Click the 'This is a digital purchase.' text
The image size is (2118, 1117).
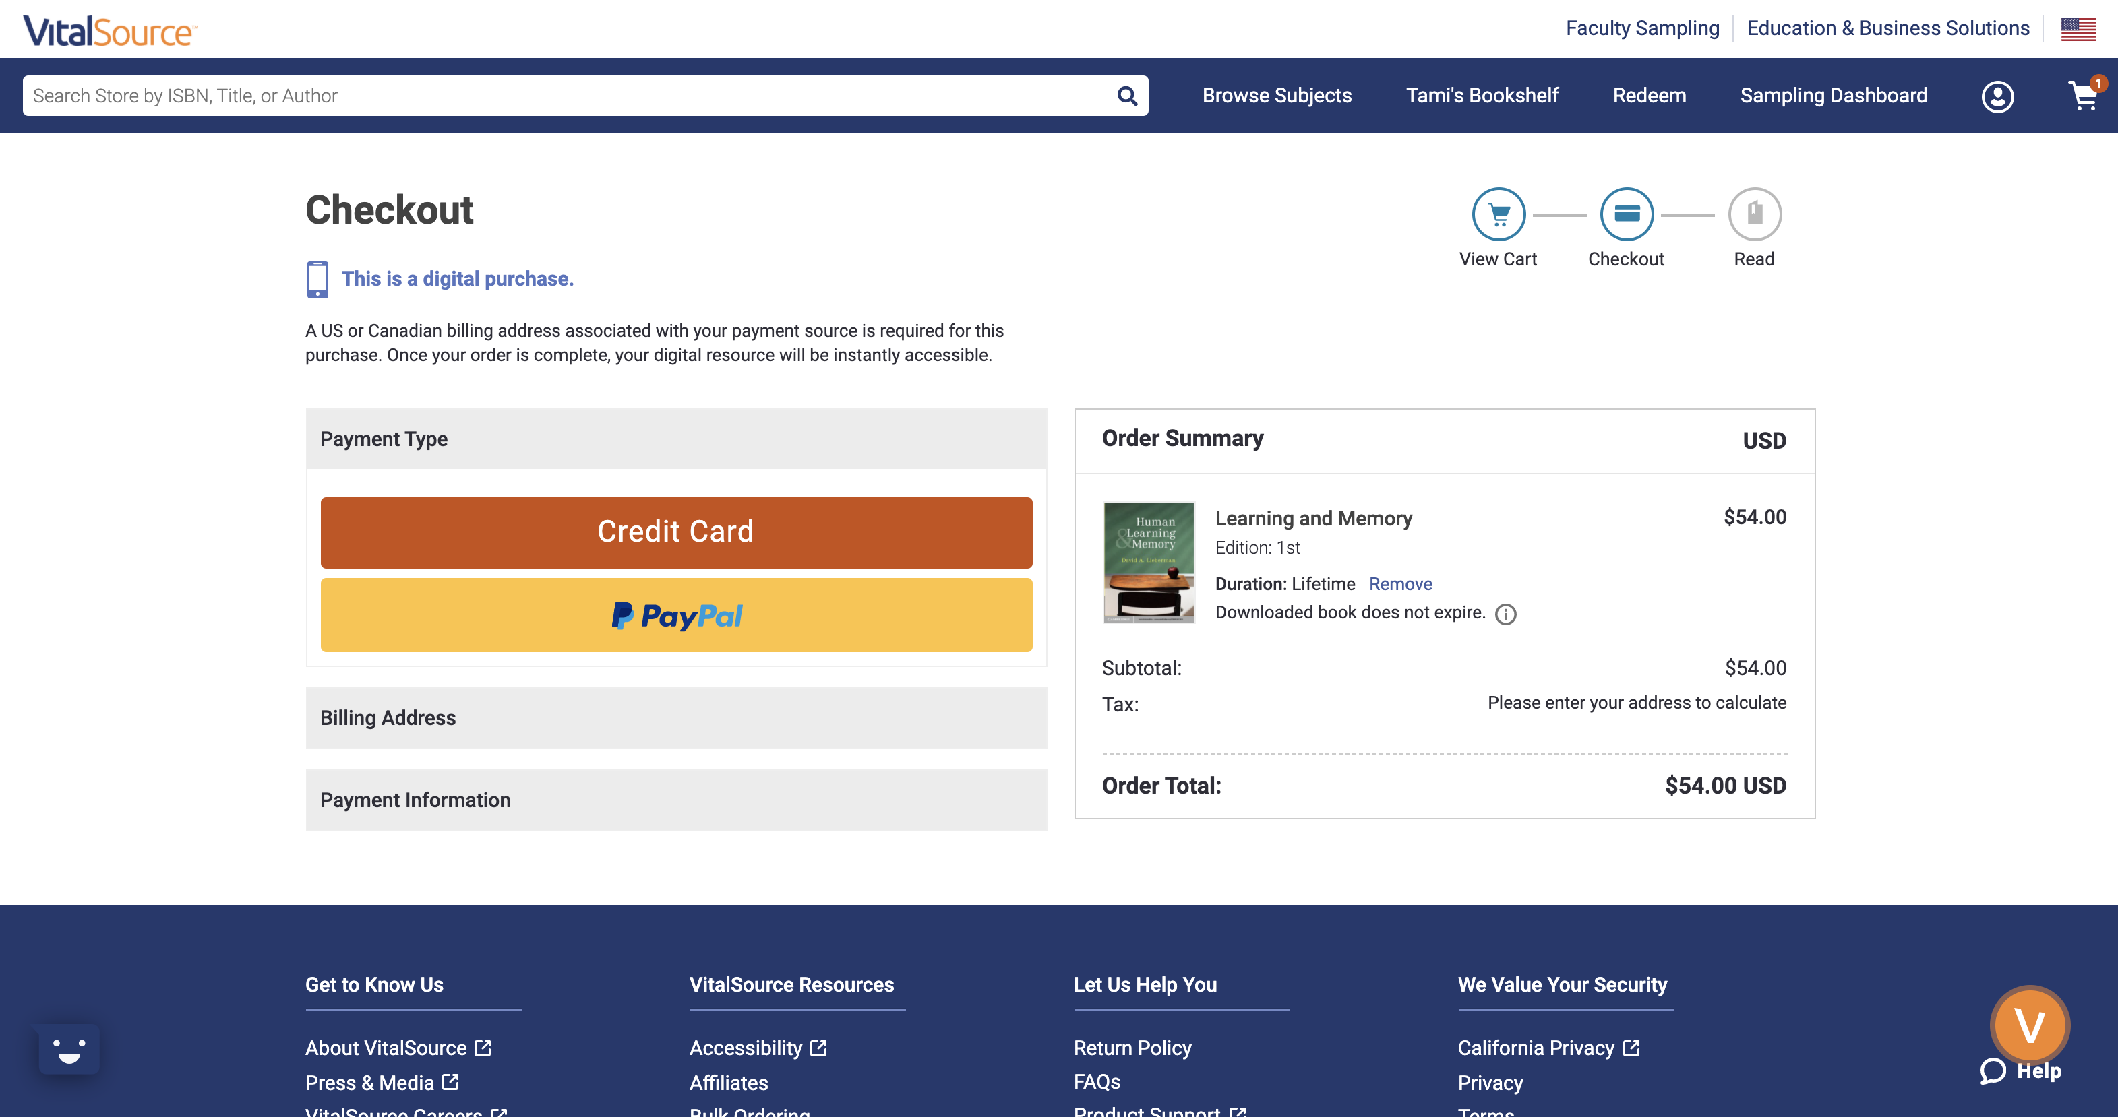click(x=457, y=280)
